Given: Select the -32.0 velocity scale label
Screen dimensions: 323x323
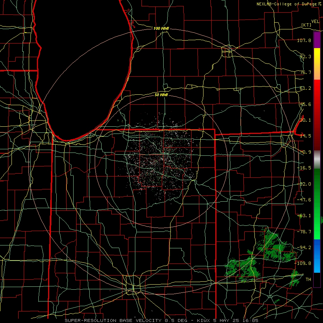Looking at the screenshot, I should pyautogui.click(x=304, y=184).
